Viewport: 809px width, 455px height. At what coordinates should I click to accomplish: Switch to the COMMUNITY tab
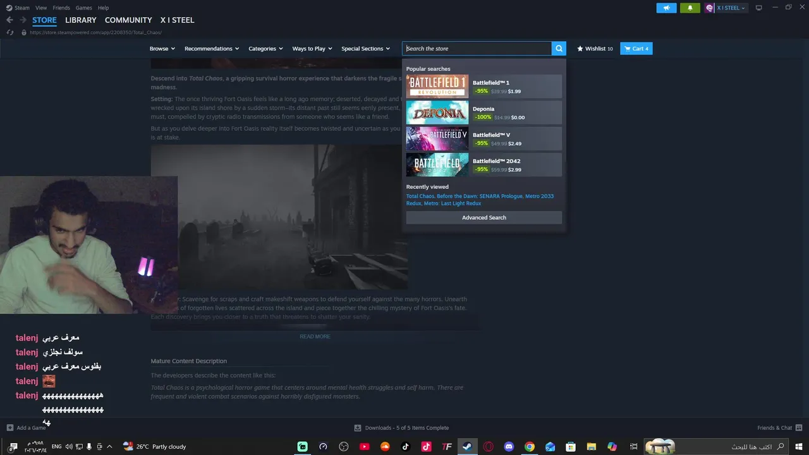click(128, 20)
